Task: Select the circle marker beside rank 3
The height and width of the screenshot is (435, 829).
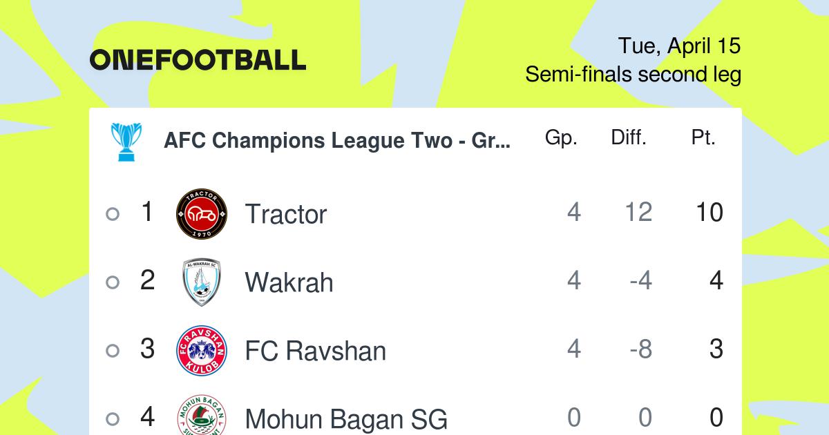Action: pos(113,351)
